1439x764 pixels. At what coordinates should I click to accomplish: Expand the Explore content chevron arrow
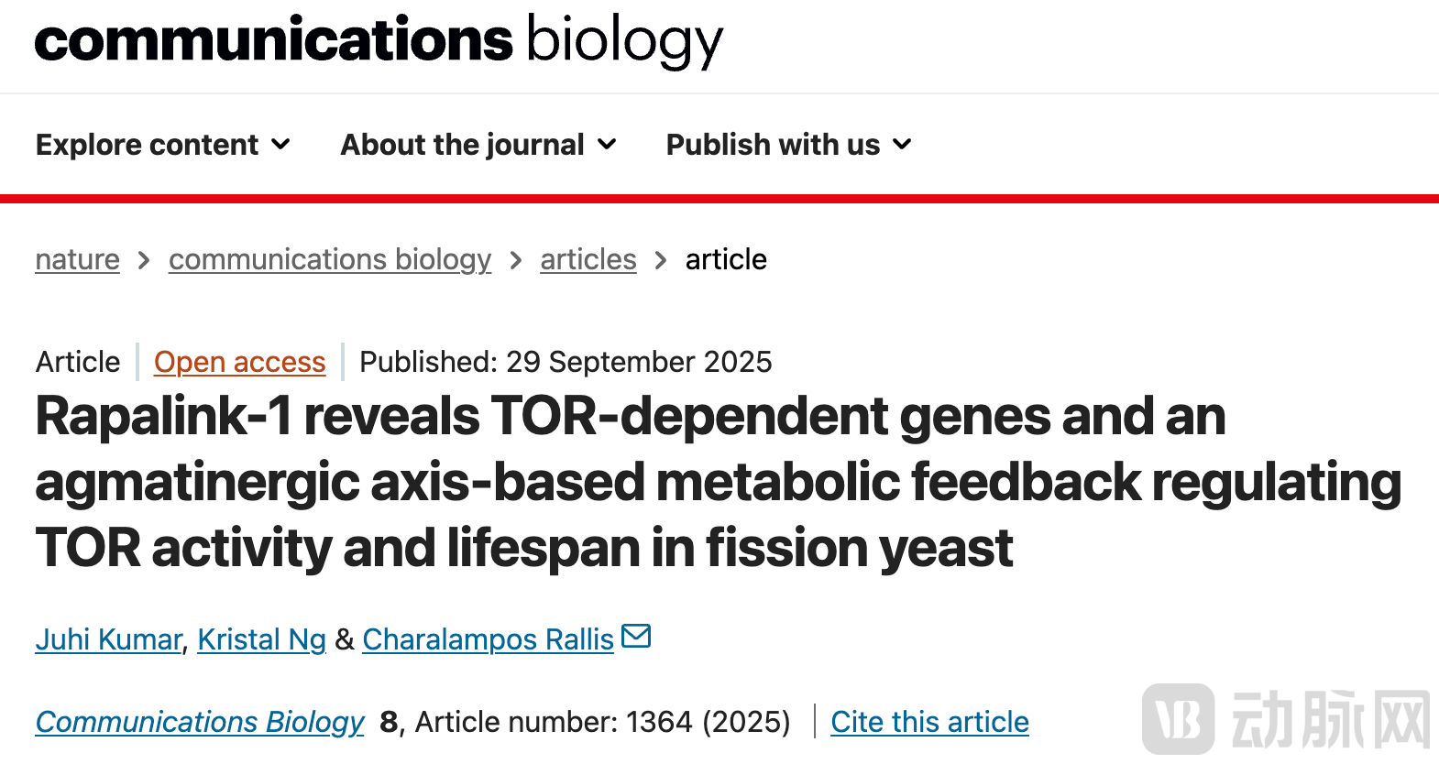[281, 145]
